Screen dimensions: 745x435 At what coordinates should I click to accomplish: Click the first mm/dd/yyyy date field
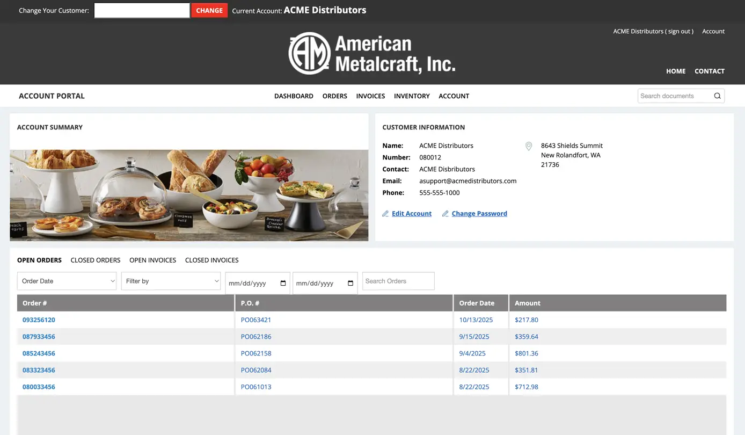click(x=258, y=283)
